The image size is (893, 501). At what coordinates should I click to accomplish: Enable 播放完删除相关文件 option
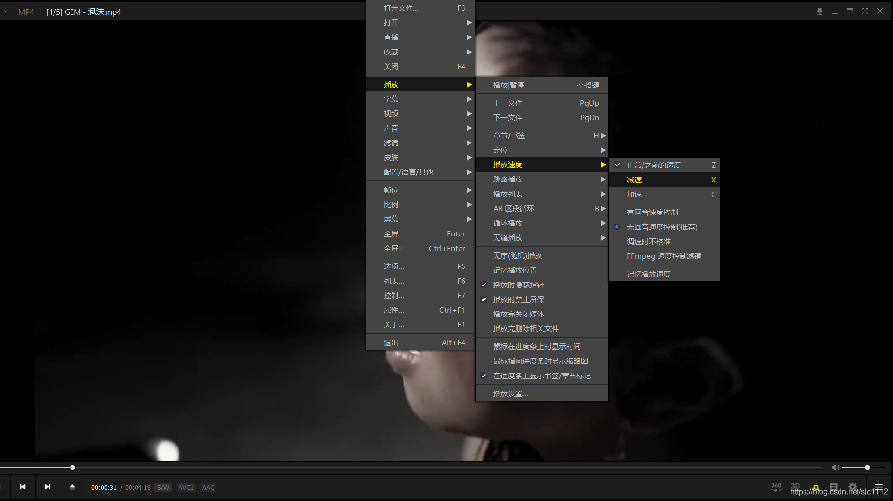click(x=542, y=329)
